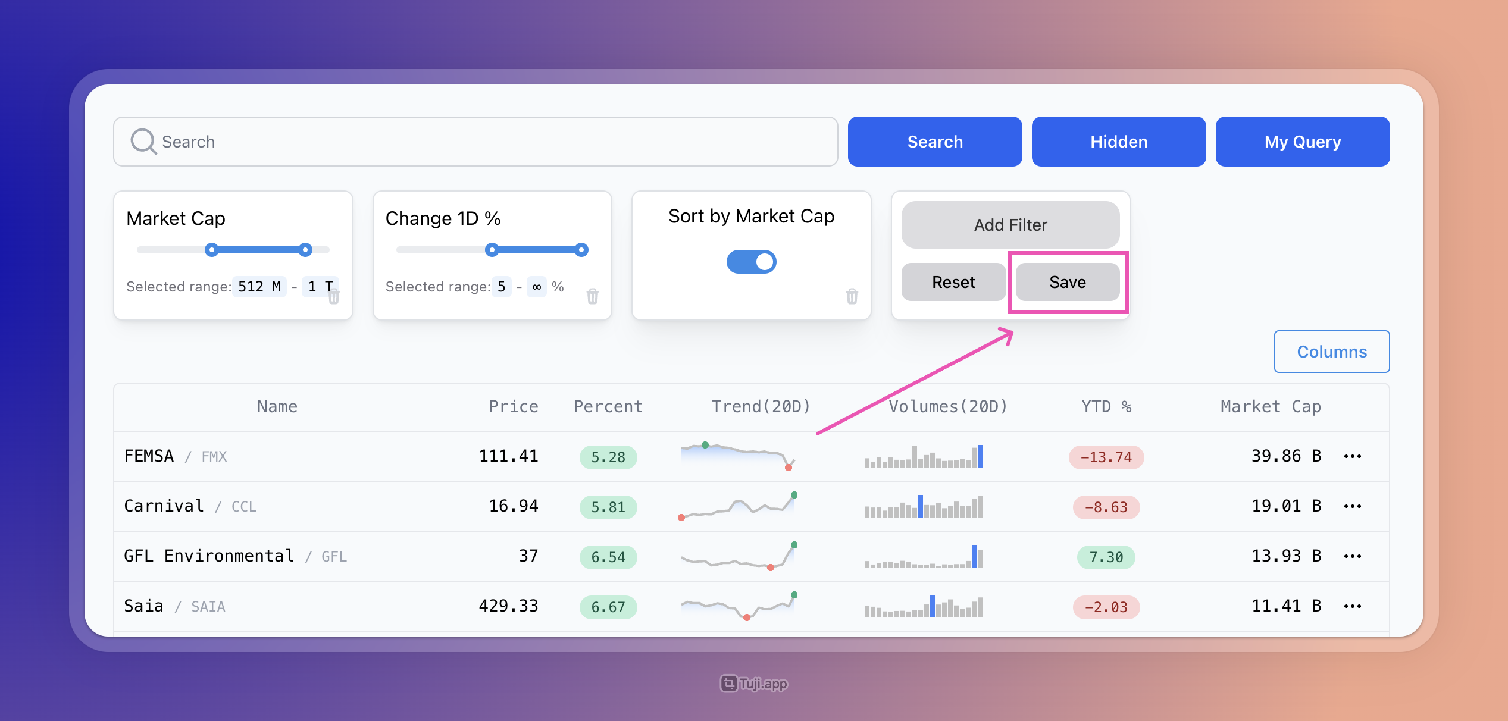Edit the infinity maximum value for Change 1D
Viewport: 1508px width, 721px height.
tap(536, 287)
